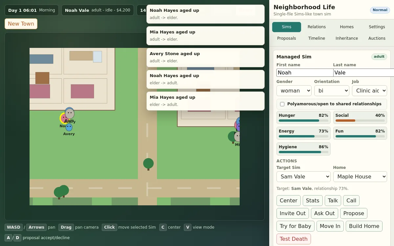Open Stats for the managed sim
The width and height of the screenshot is (394, 246).
[313, 200]
